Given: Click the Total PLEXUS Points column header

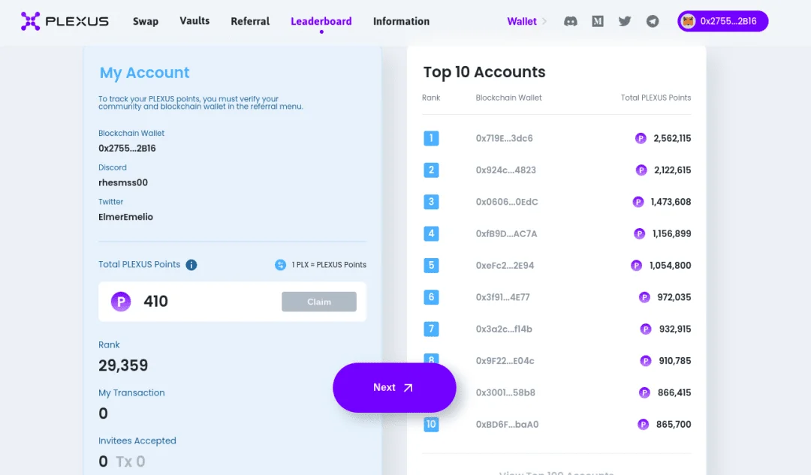Looking at the screenshot, I should (656, 98).
